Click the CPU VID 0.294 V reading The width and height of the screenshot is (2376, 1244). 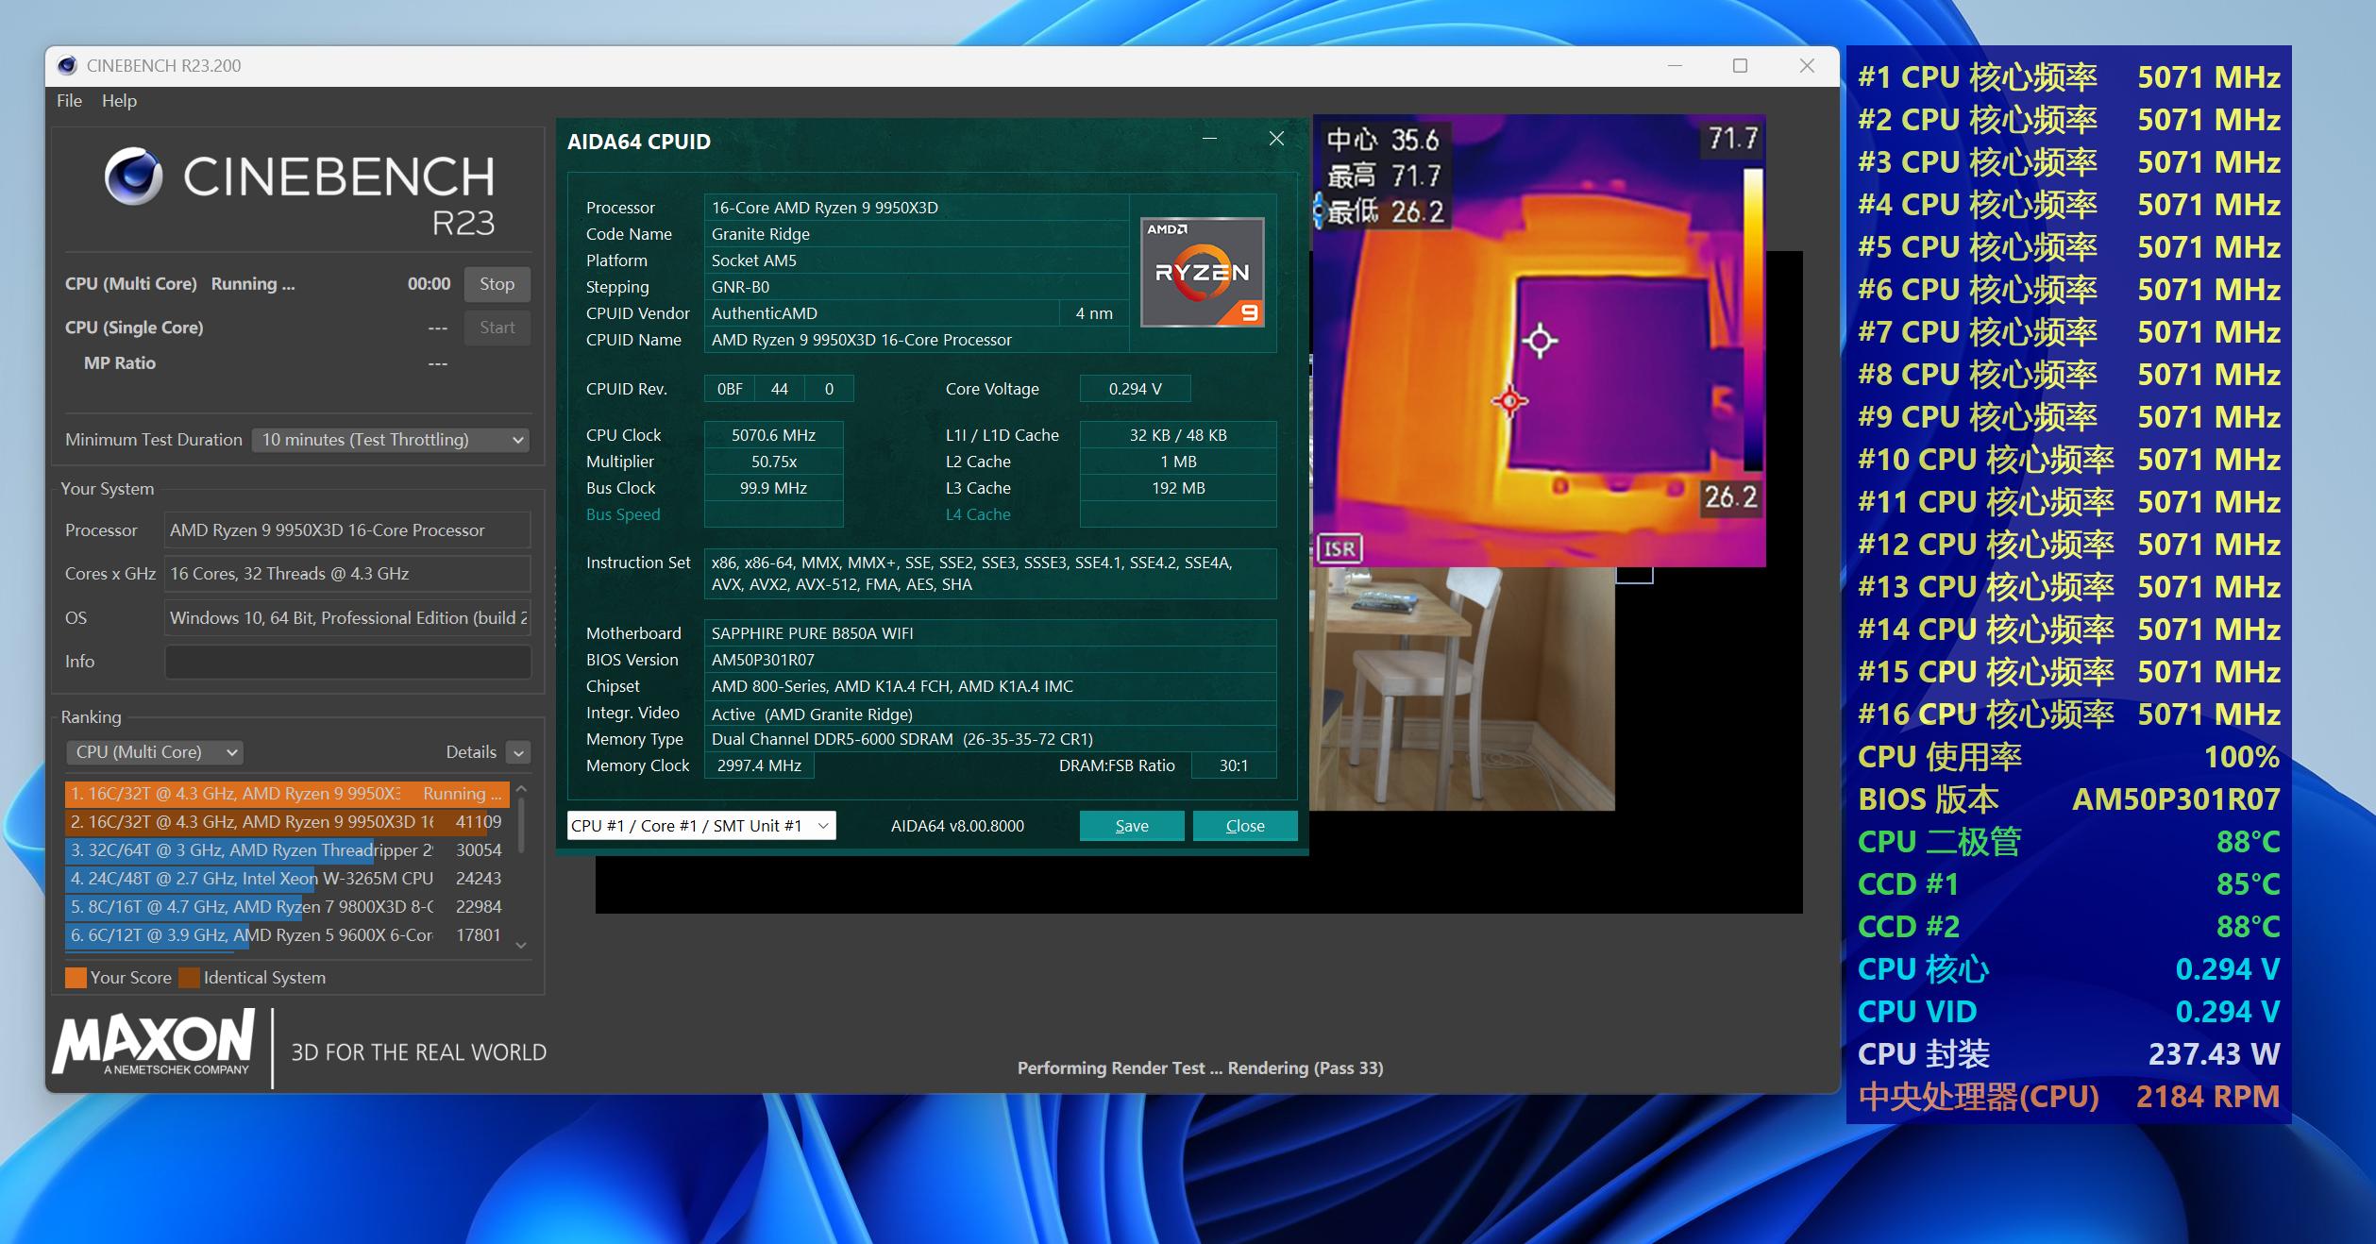[x=2068, y=1012]
